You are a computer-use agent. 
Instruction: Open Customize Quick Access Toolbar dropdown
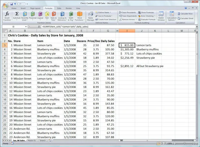coord(27,4)
